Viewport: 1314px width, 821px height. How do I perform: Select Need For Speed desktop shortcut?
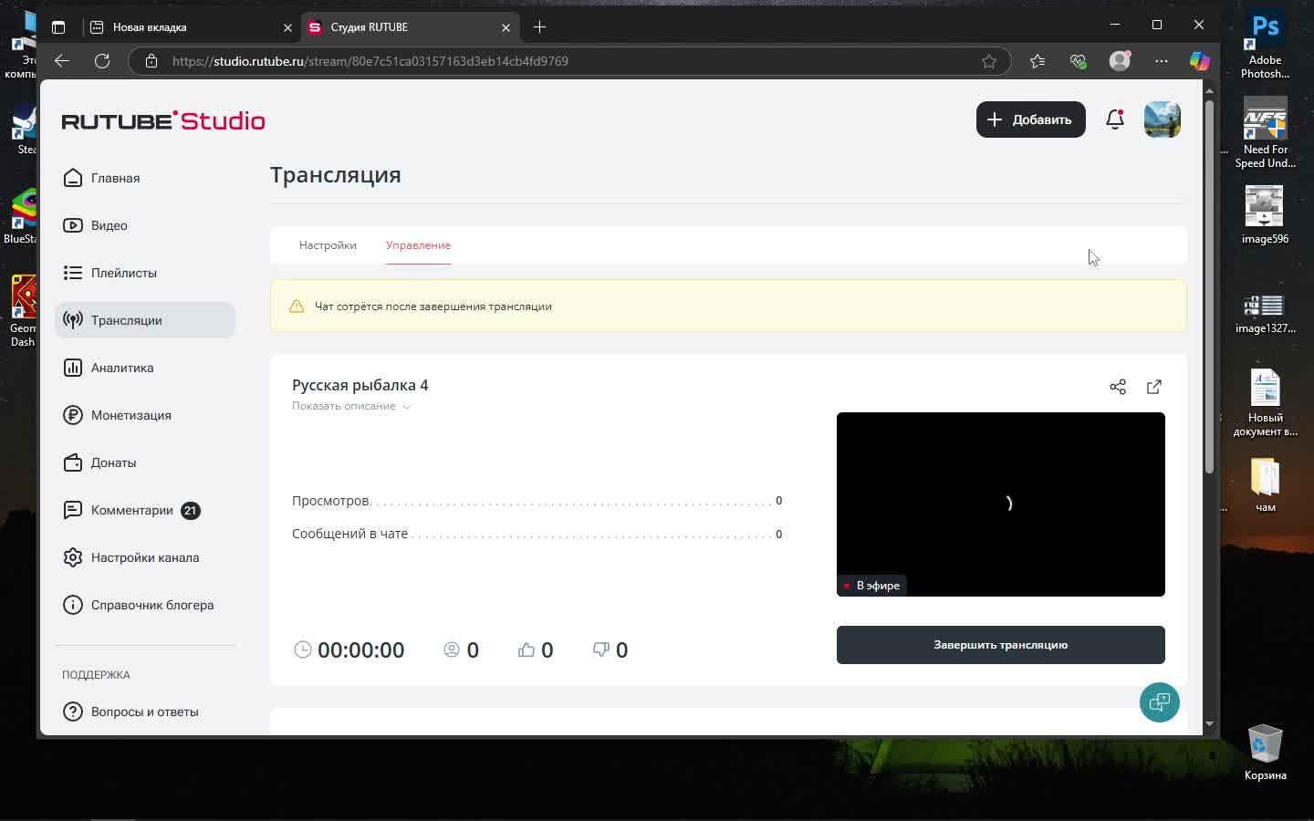click(1266, 133)
